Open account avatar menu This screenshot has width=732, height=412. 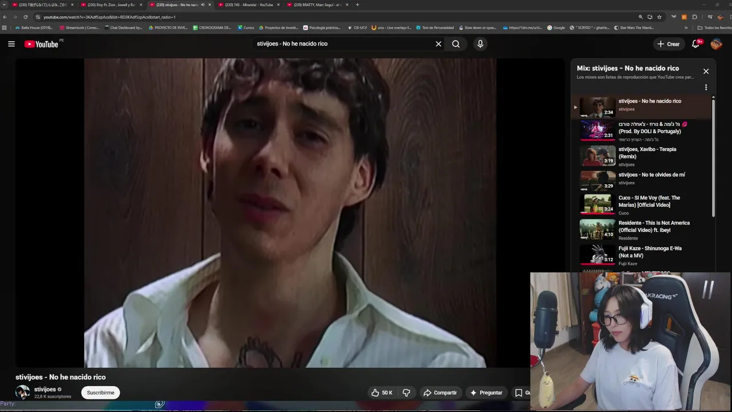click(x=717, y=44)
